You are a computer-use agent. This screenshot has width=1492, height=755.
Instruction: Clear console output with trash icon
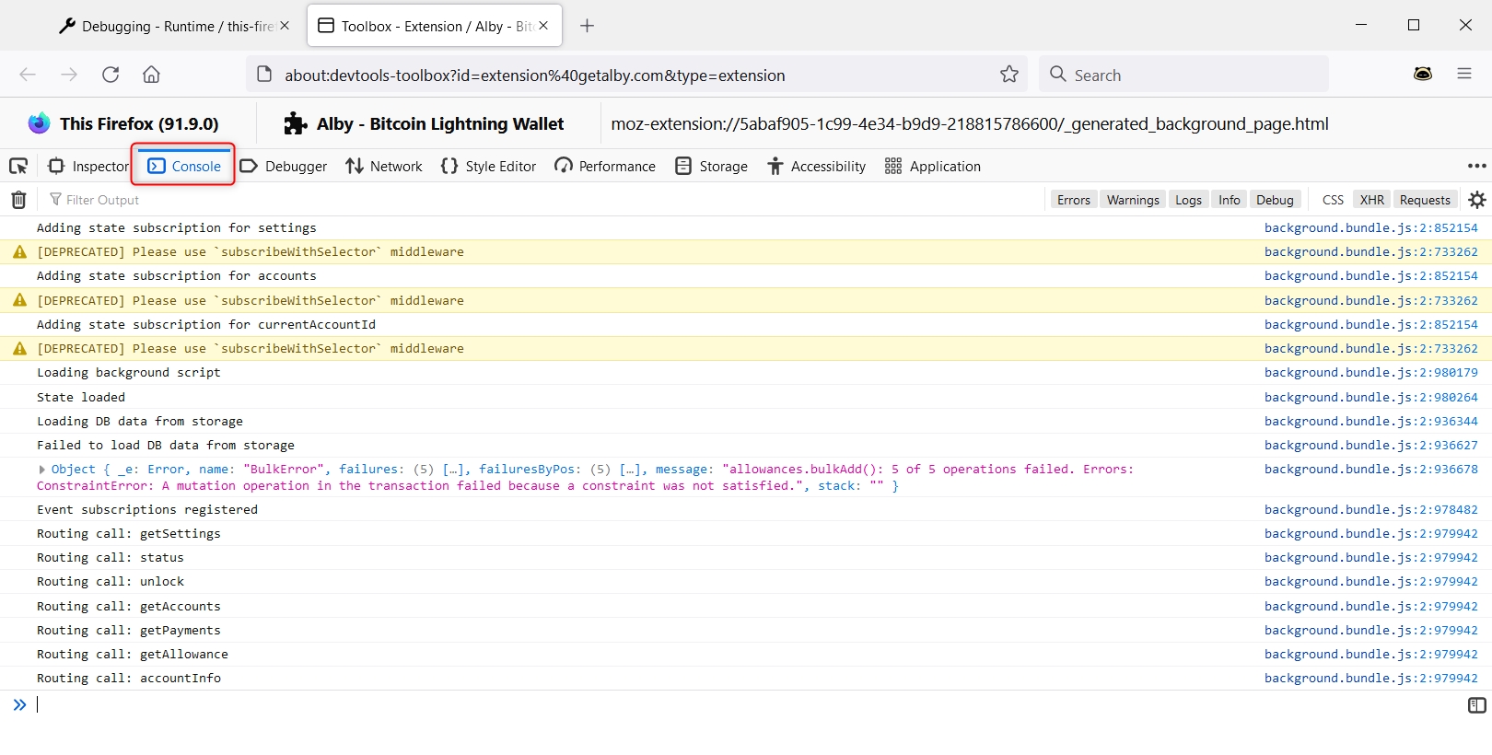click(x=18, y=200)
